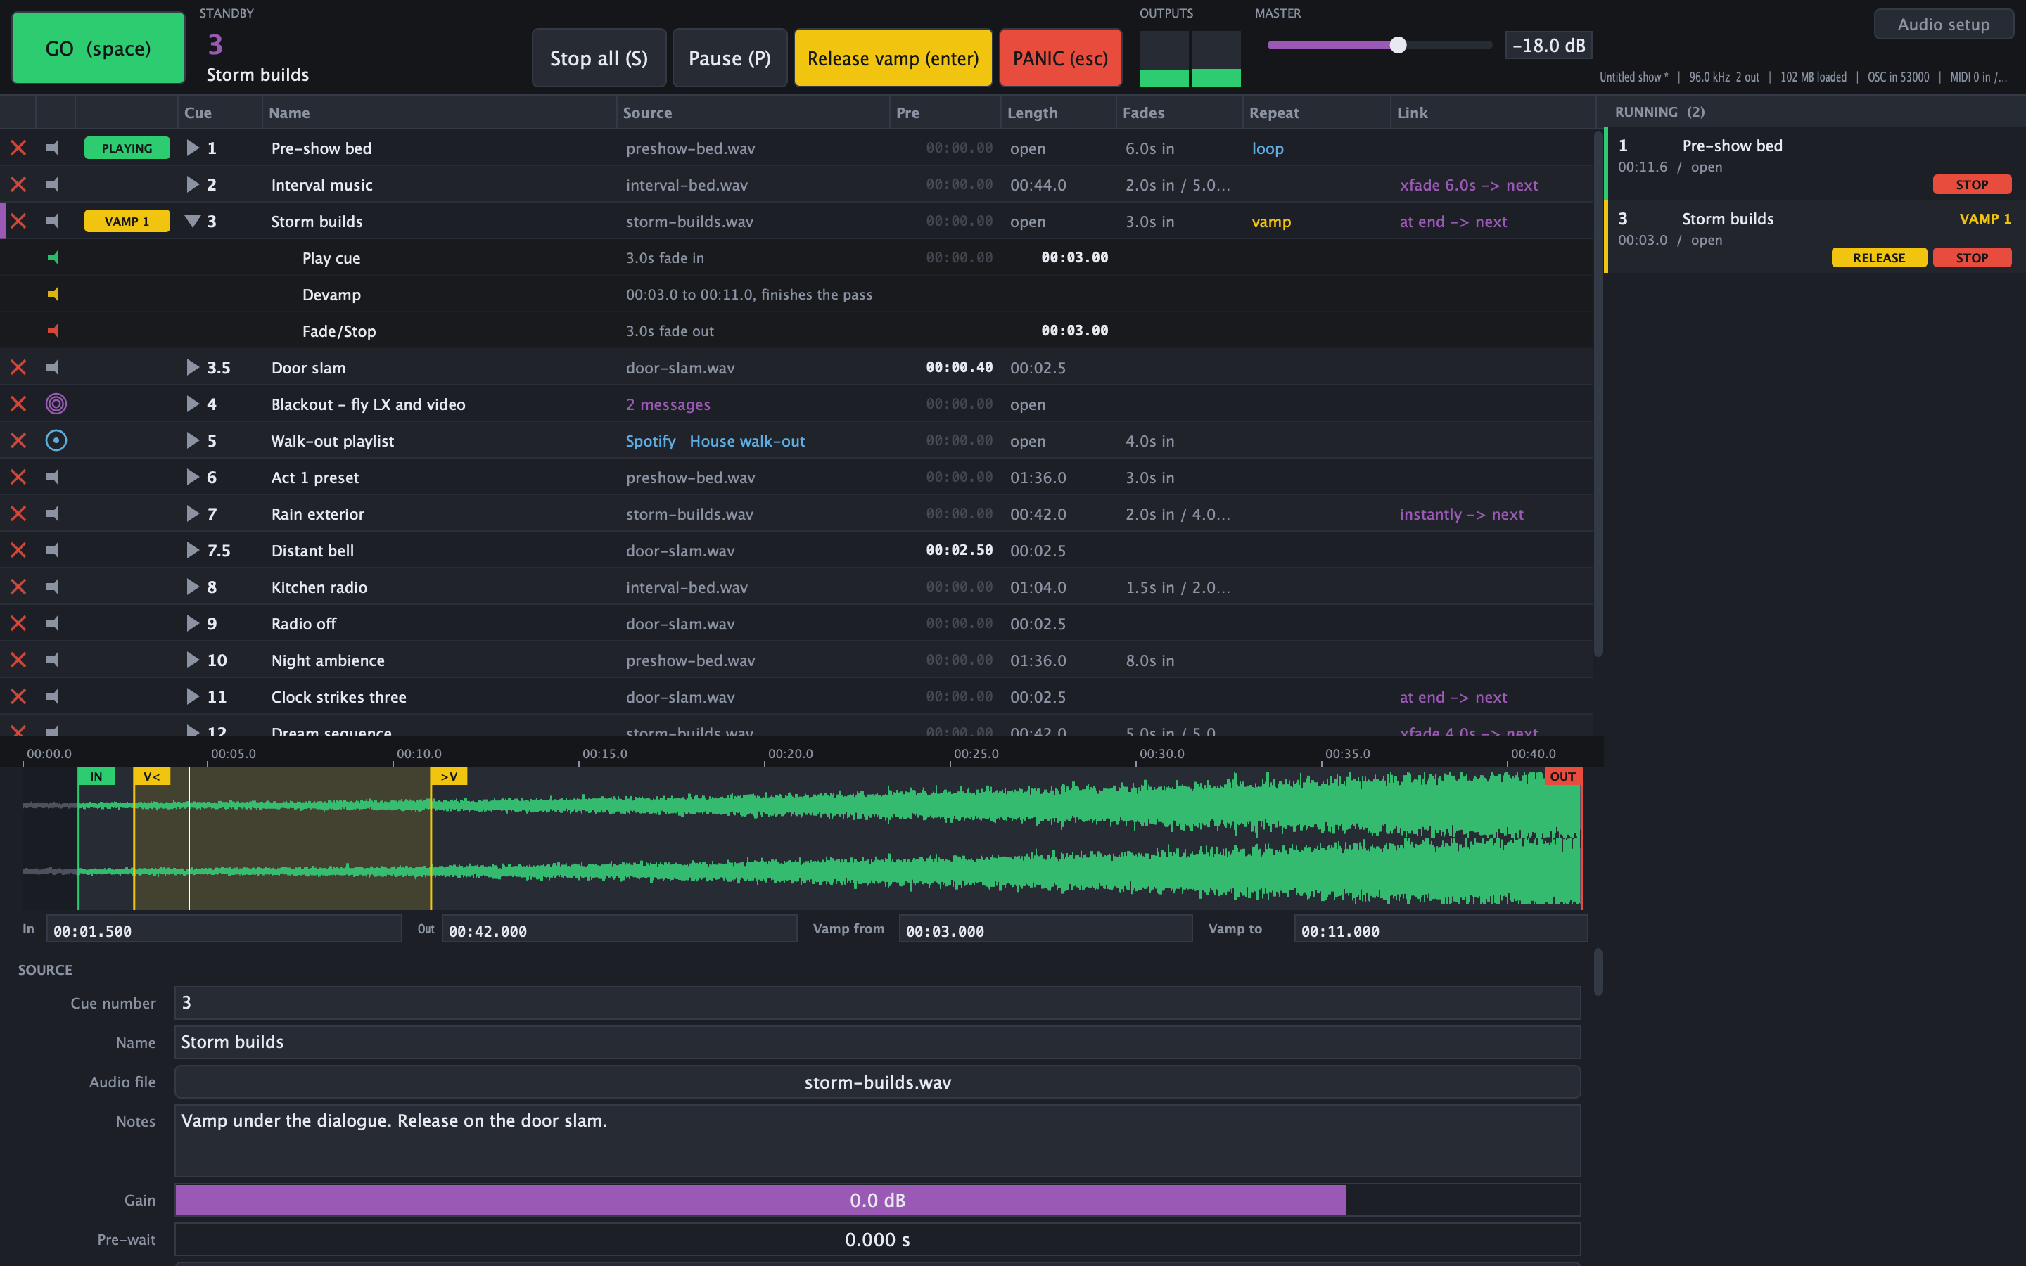Viewport: 2026px width, 1266px height.
Task: Click Audio file storm-builds.wav selector
Action: click(877, 1082)
